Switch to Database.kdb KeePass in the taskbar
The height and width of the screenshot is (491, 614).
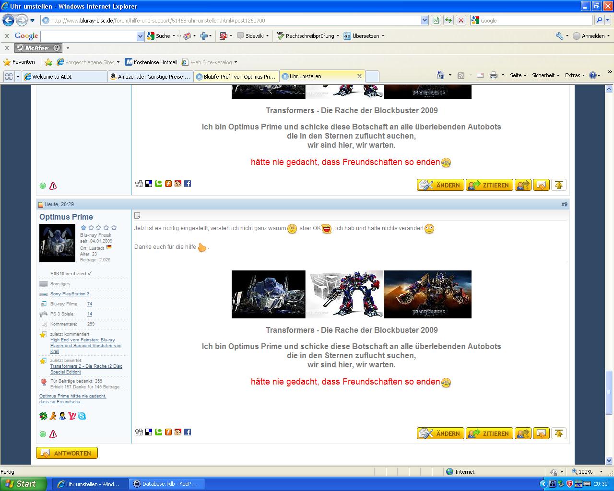point(166,484)
